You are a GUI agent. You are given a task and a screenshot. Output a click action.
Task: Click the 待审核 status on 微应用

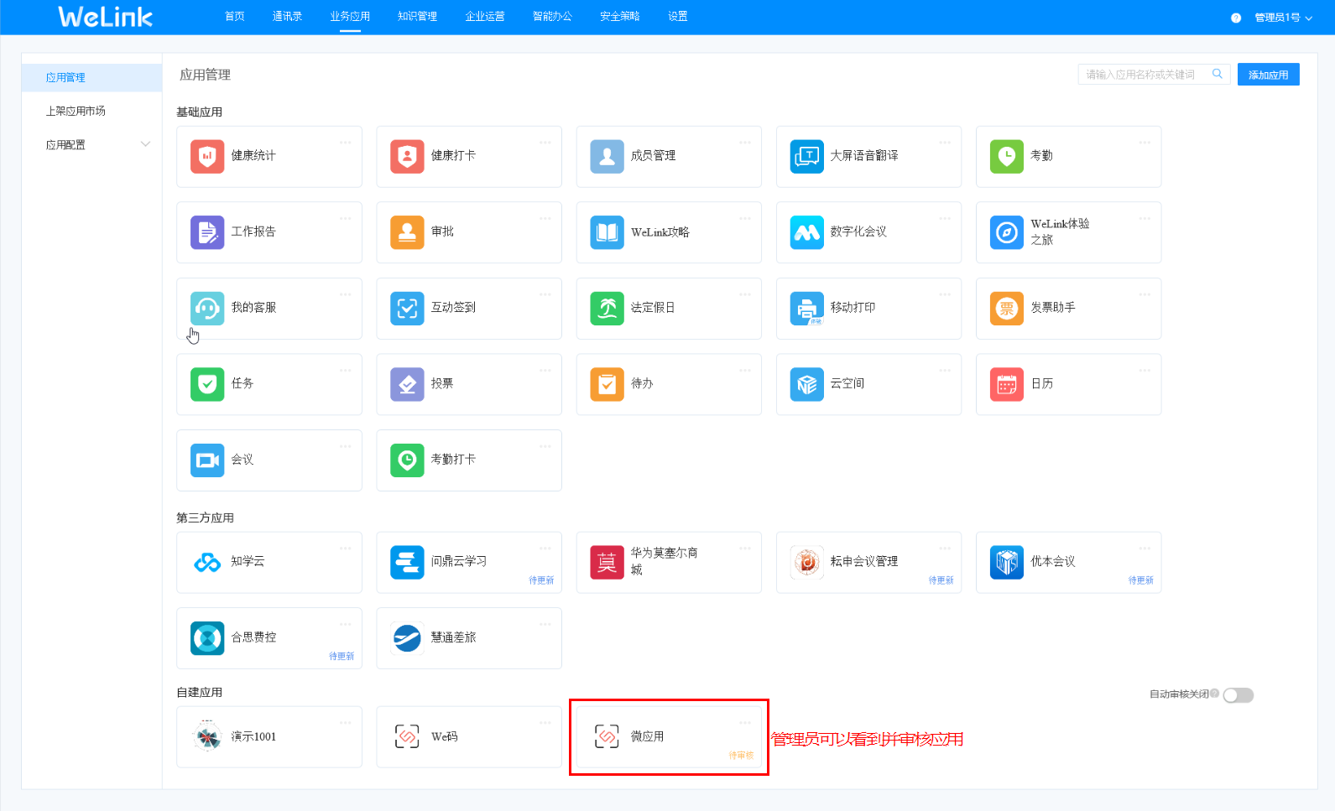pos(741,756)
